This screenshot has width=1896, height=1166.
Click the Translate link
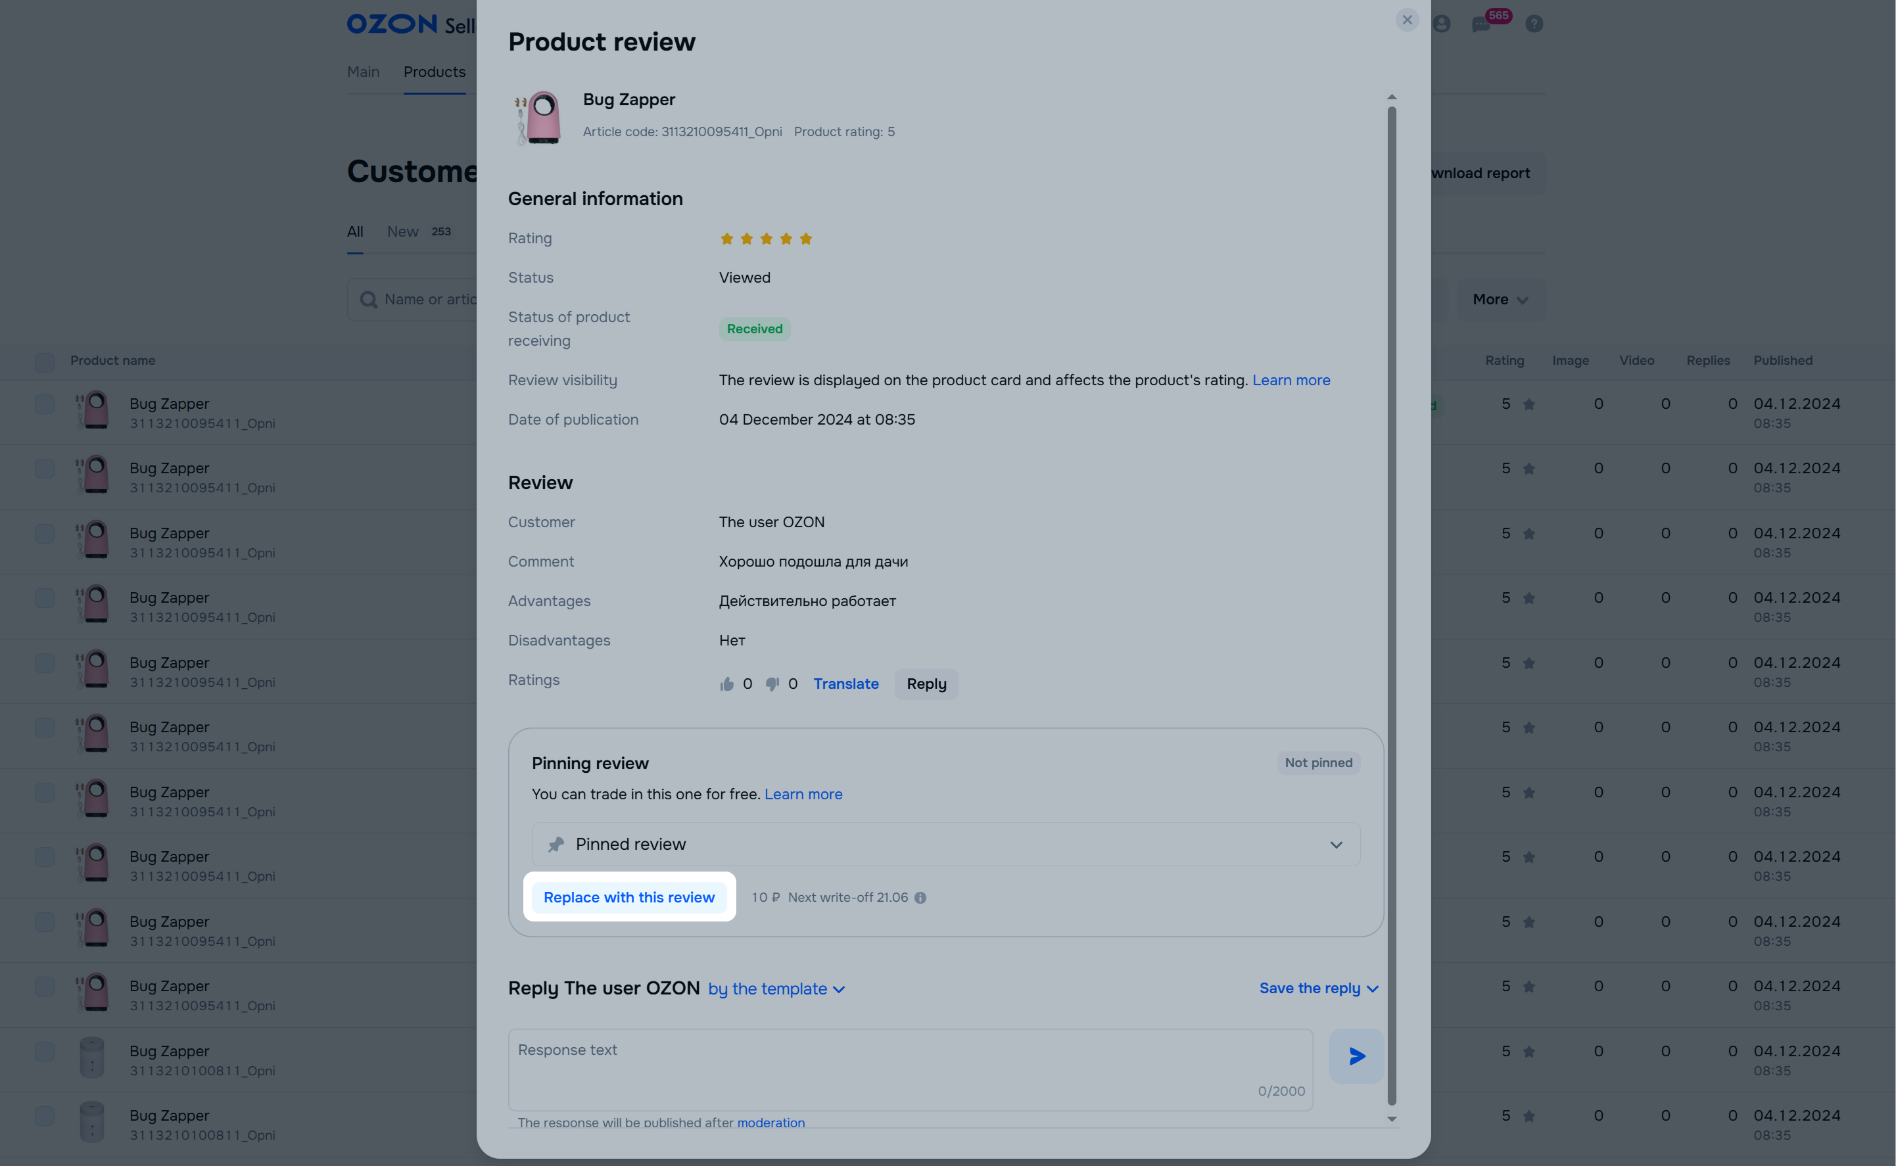pos(846,684)
